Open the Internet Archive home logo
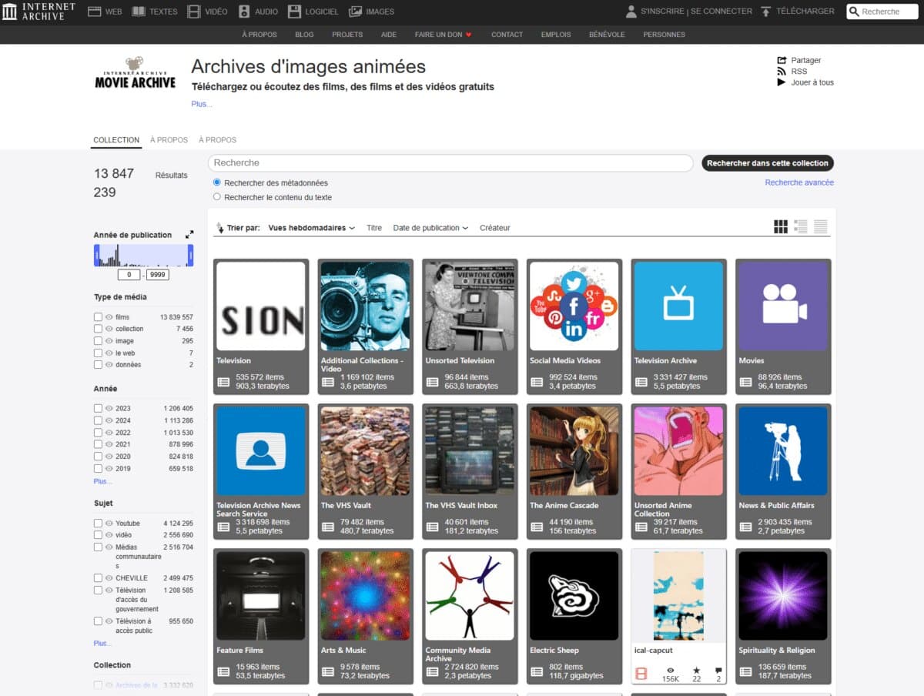This screenshot has width=924, height=696. click(x=38, y=11)
